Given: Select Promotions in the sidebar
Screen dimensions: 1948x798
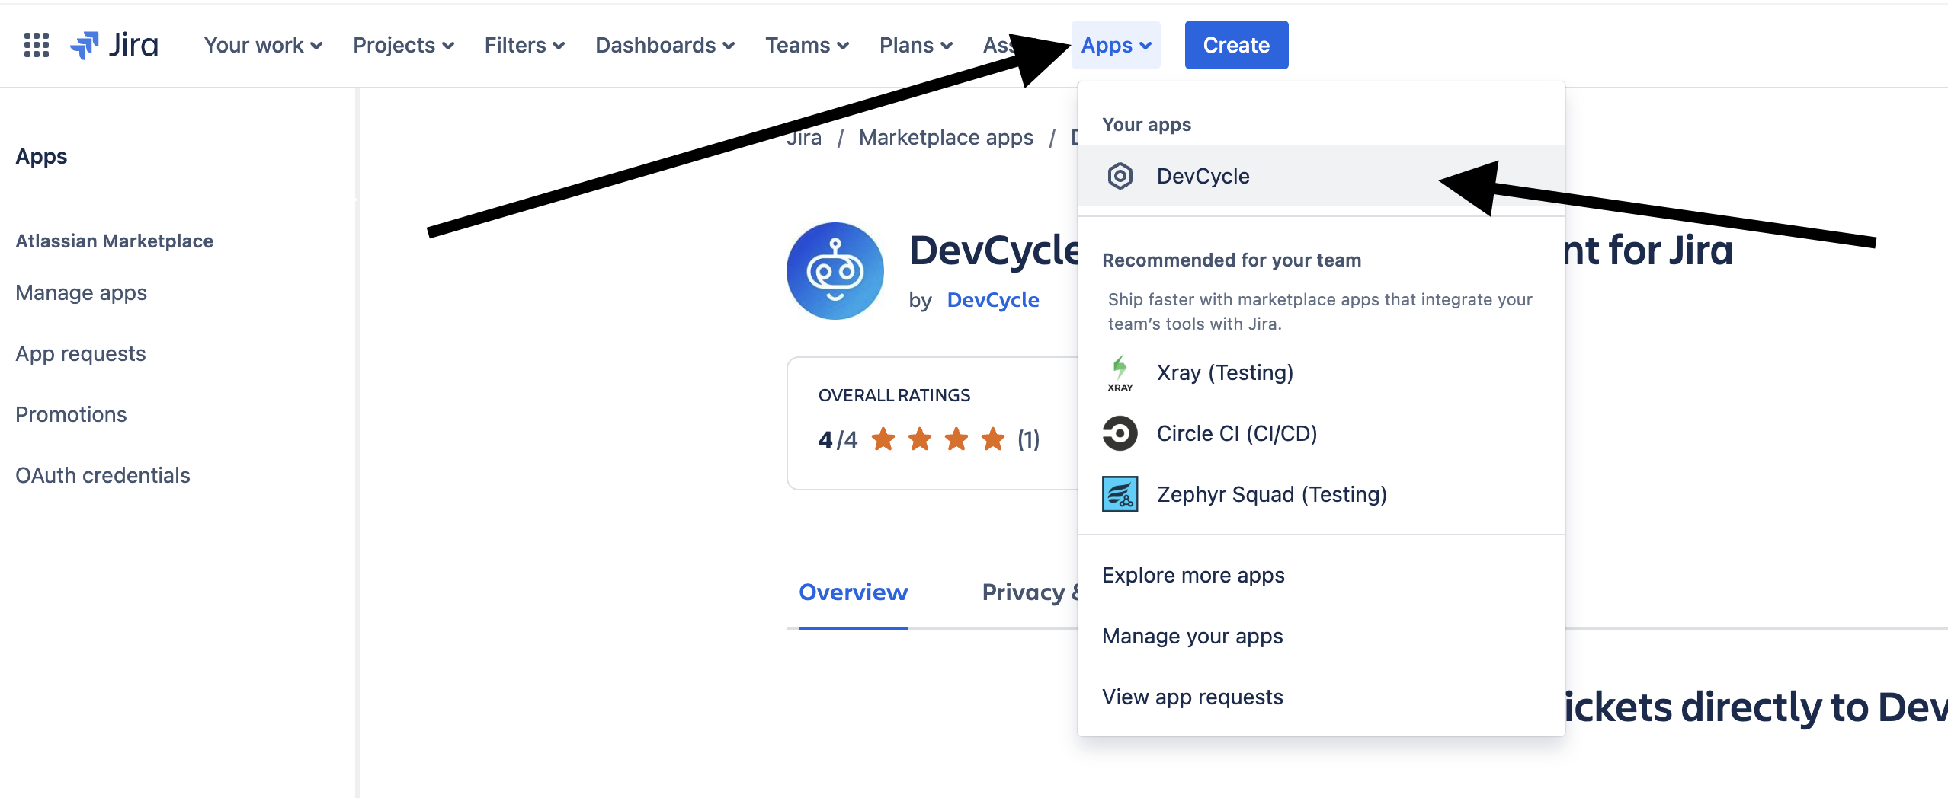Looking at the screenshot, I should [x=71, y=413].
